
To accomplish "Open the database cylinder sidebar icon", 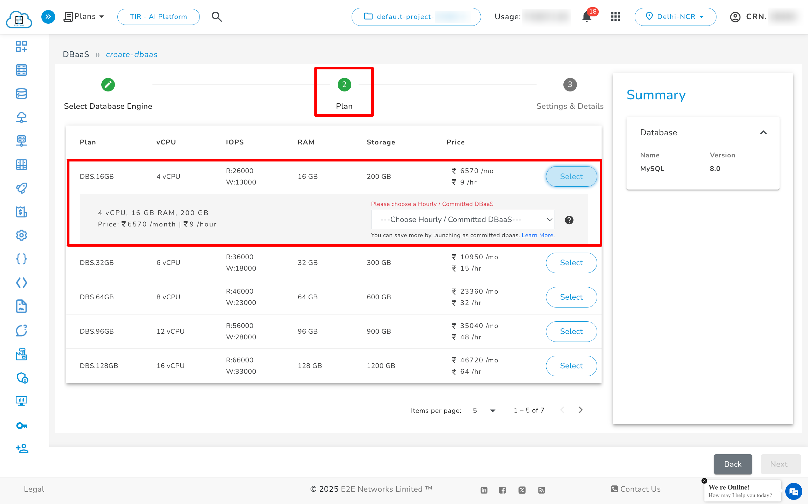I will pos(21,94).
